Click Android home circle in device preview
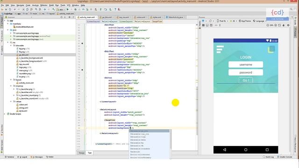 coord(246,150)
